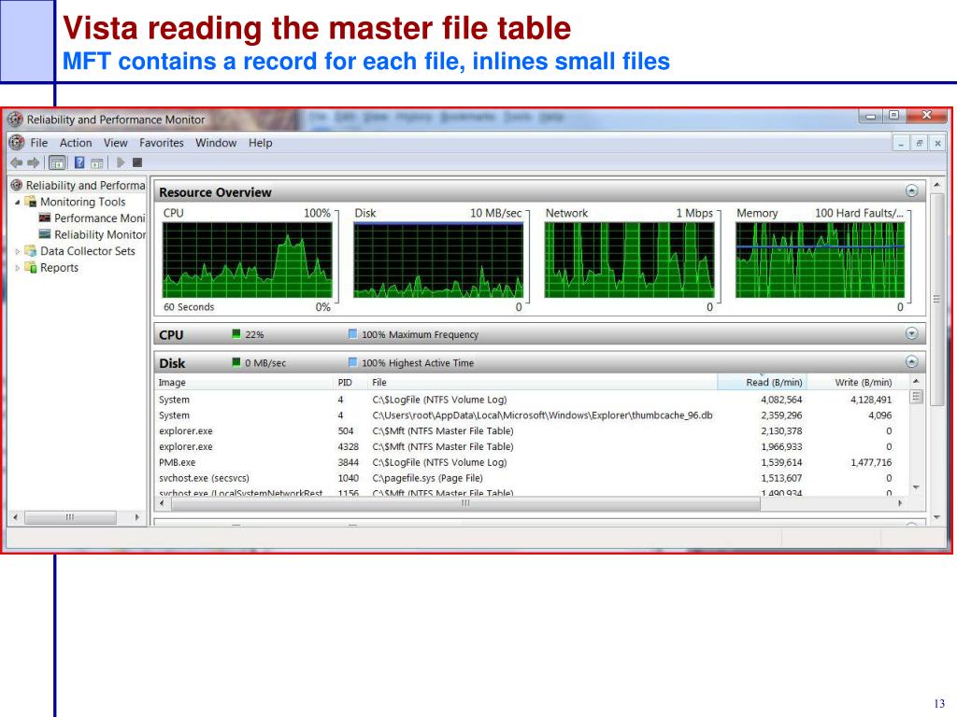957x717 pixels.
Task: Click the read value 4,082,564
Action: [x=781, y=400]
